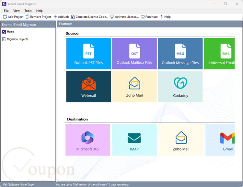
Task: Select Zoho Mail in the Source section
Action: (134, 86)
